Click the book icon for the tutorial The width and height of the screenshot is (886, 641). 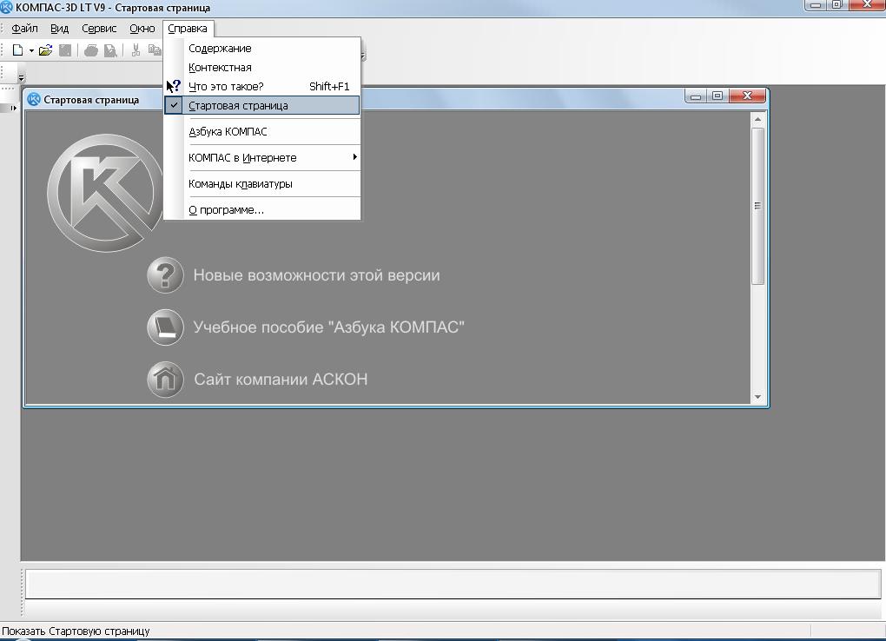(165, 327)
